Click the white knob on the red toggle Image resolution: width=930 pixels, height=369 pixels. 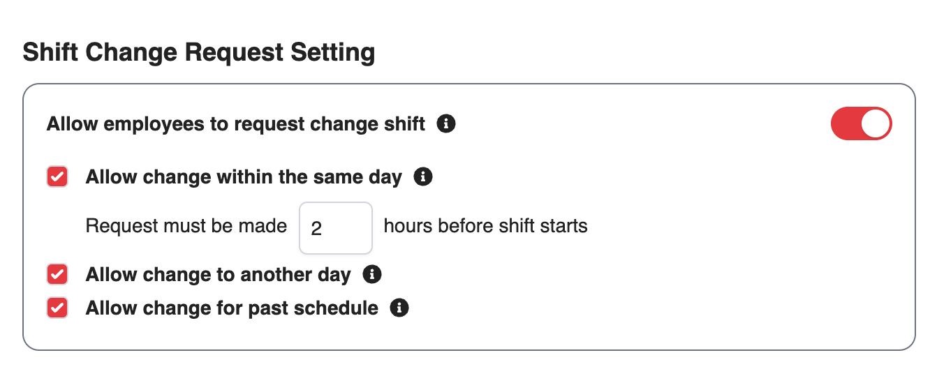click(876, 124)
